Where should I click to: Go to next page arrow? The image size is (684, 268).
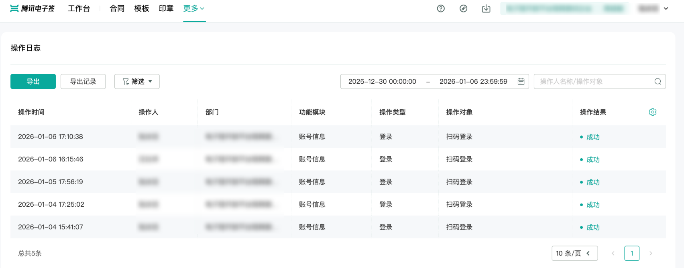(x=650, y=253)
